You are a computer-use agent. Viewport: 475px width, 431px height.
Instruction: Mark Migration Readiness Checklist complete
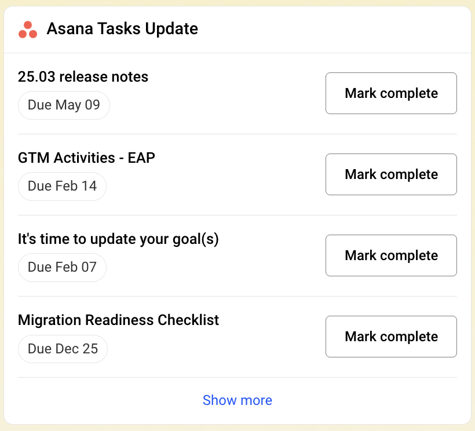[391, 337]
